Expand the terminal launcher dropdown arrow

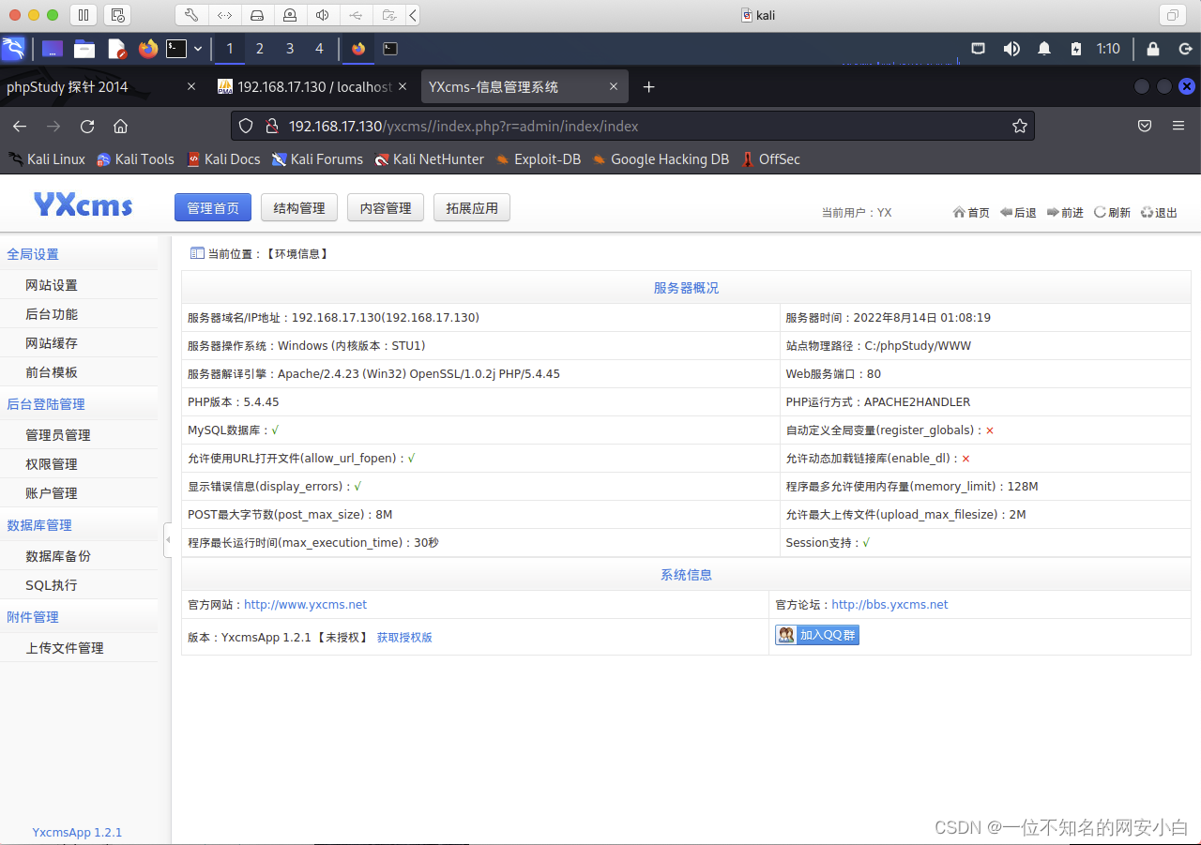198,49
